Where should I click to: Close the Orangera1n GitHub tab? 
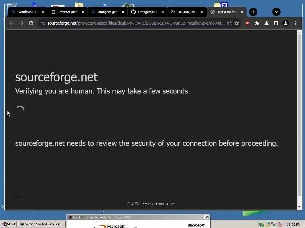click(x=163, y=12)
